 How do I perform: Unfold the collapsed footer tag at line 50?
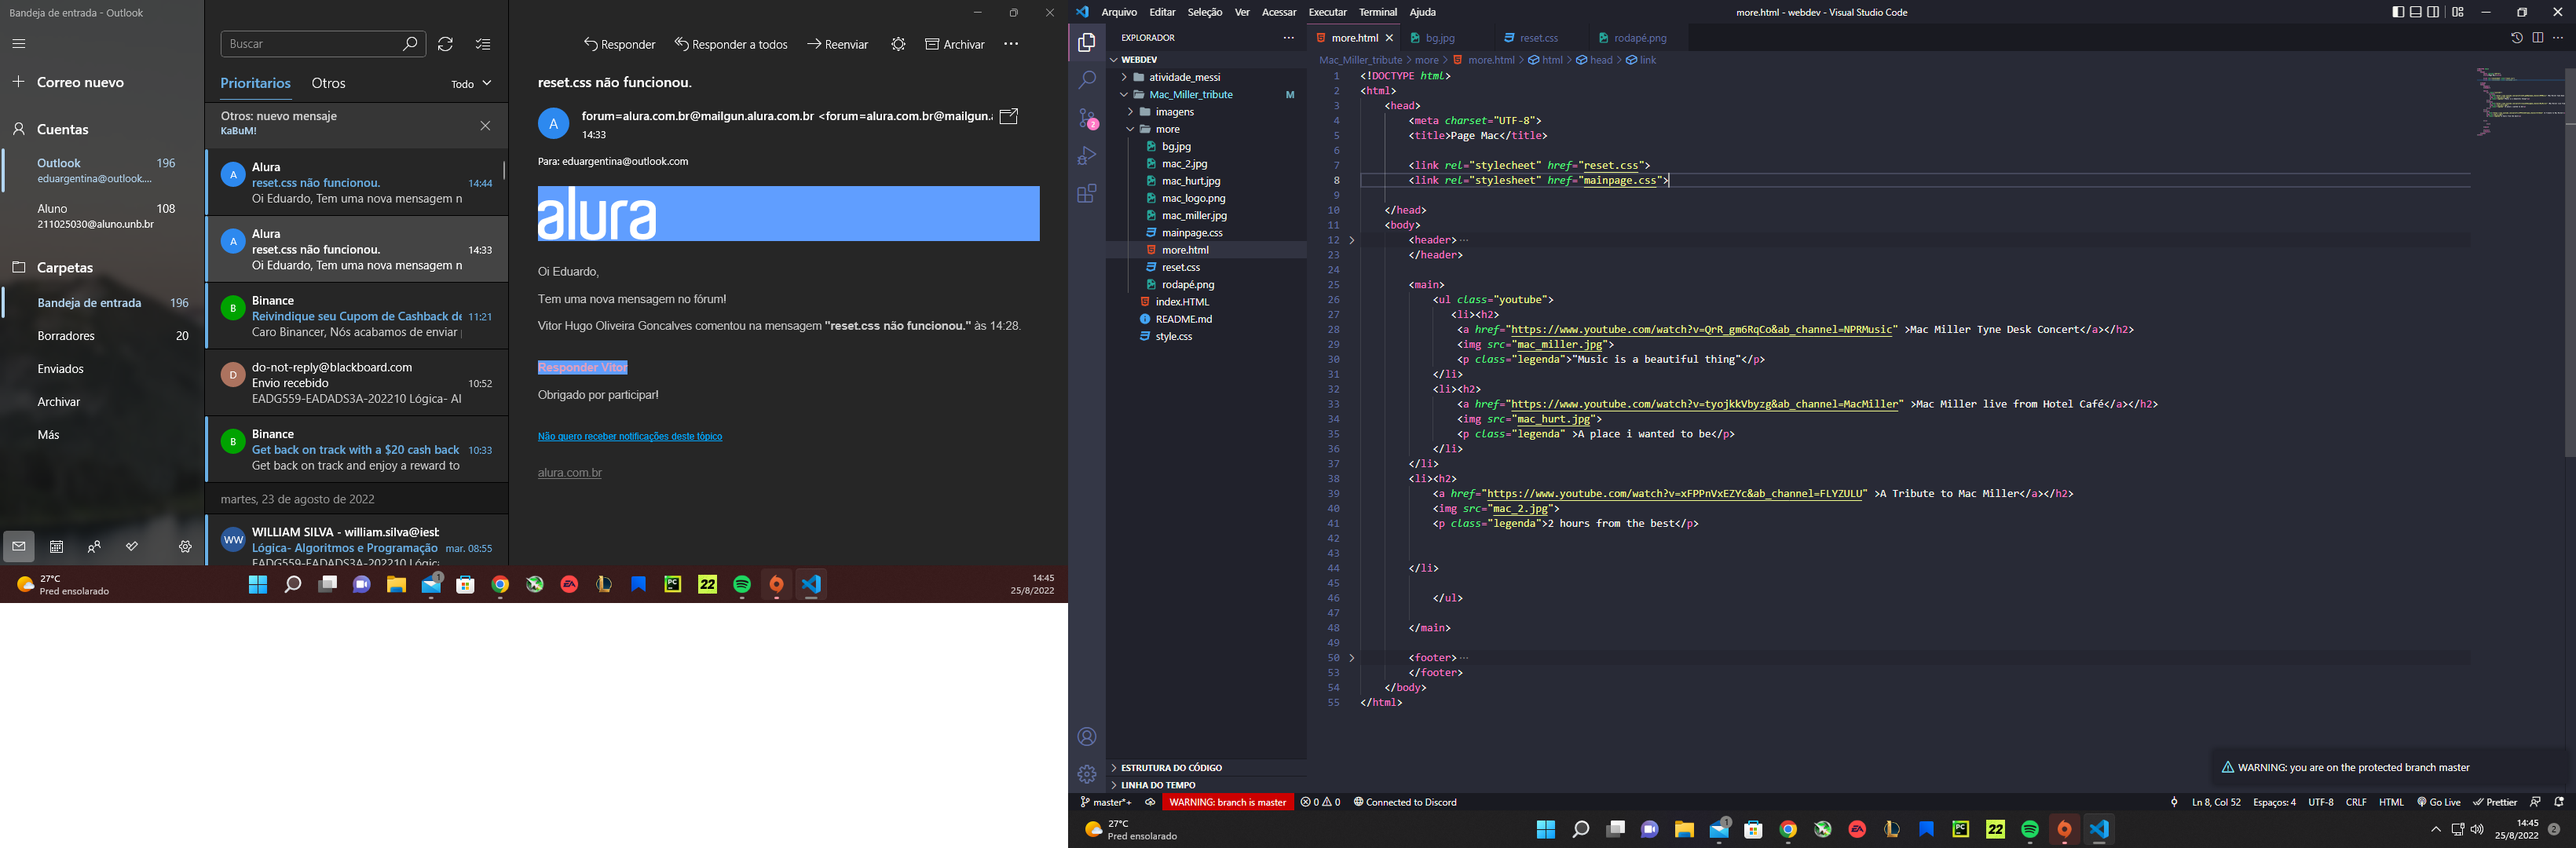coord(1352,658)
